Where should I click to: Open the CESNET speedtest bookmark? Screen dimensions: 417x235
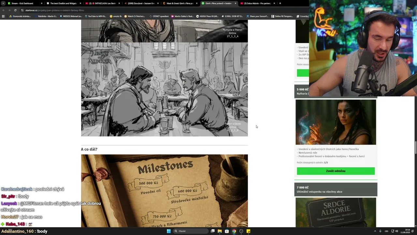(x=159, y=16)
